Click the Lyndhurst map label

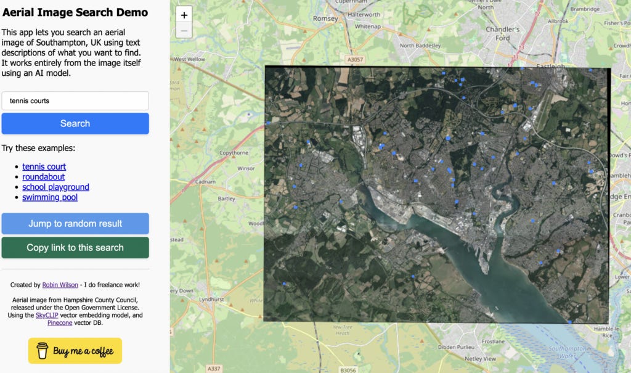pyautogui.click(x=212, y=299)
